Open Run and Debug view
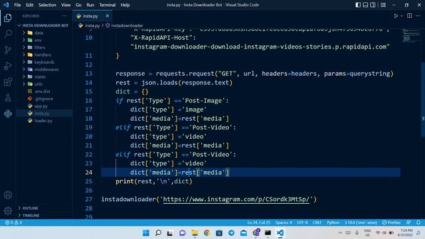Viewport: 425px width, 239px height. click(x=8, y=66)
